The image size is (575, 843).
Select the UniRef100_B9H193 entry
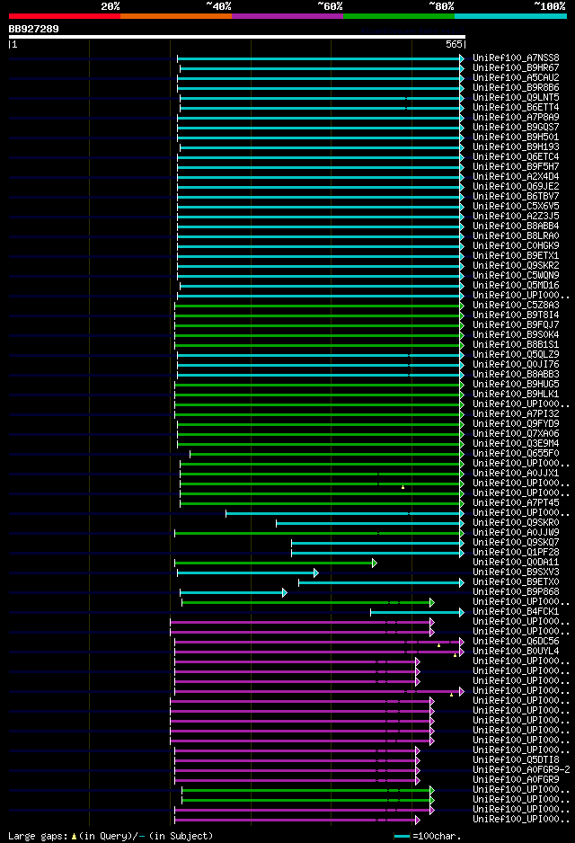coord(516,146)
